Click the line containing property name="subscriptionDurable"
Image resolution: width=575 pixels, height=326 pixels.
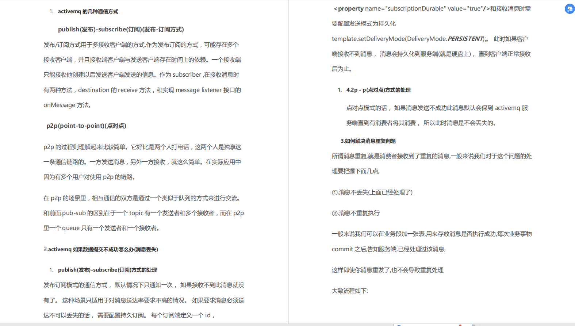(432, 8)
